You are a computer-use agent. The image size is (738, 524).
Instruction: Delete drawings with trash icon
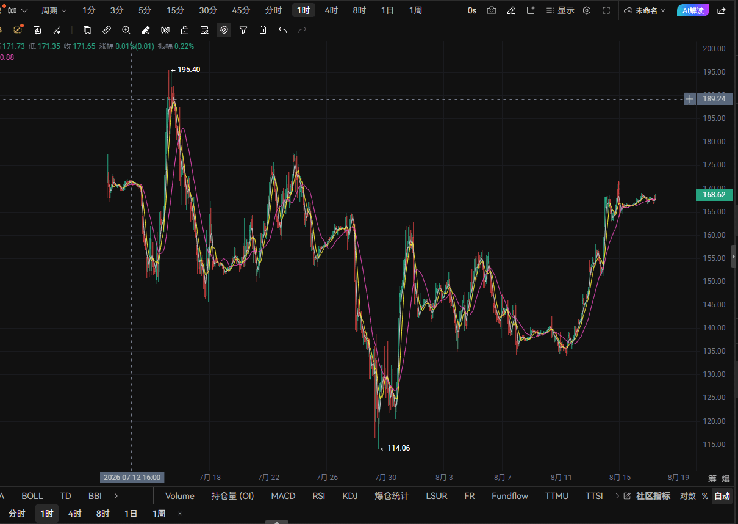pos(263,30)
